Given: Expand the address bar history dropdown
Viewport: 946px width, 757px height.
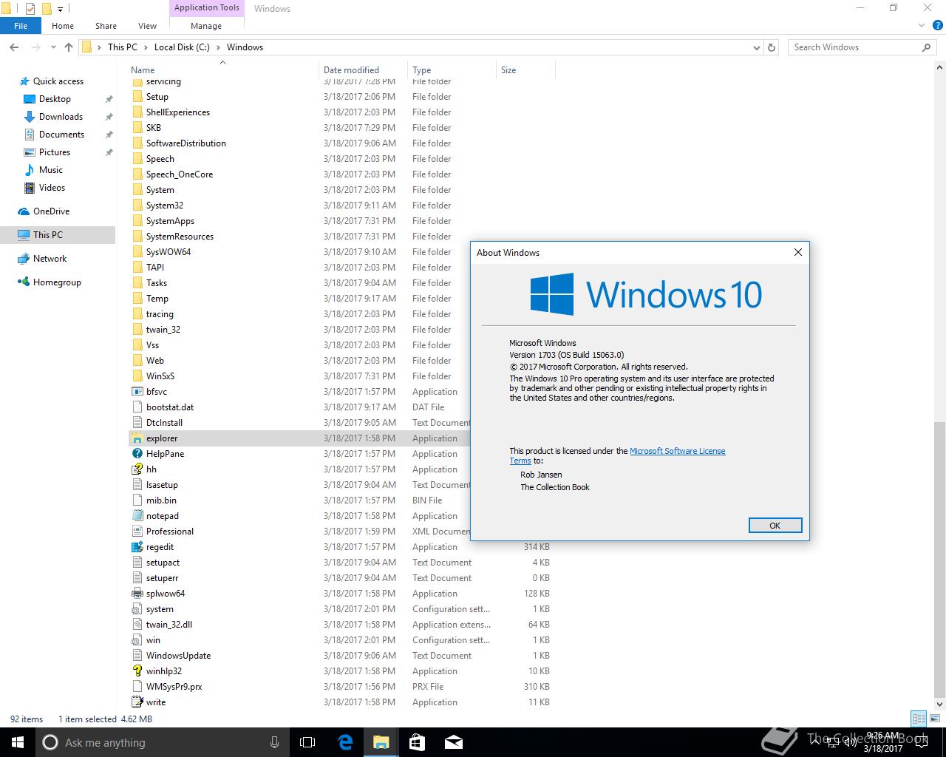Looking at the screenshot, I should coord(756,47).
